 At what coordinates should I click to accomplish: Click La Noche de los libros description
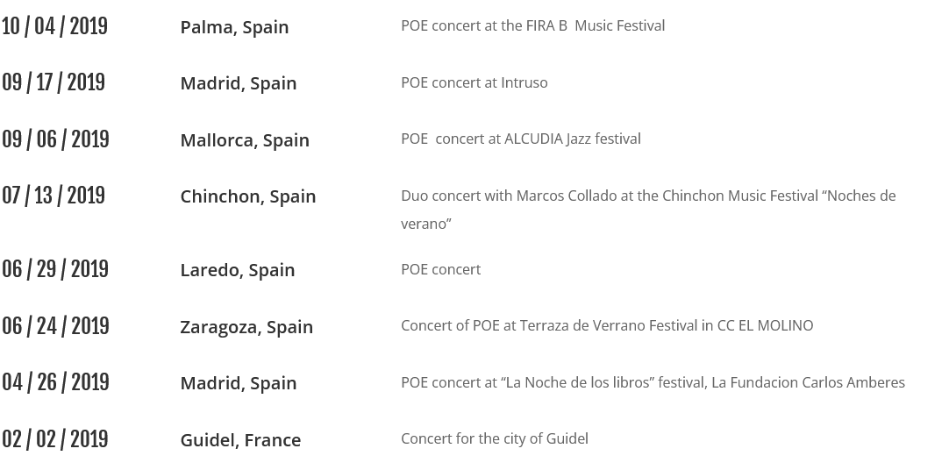[x=653, y=382]
